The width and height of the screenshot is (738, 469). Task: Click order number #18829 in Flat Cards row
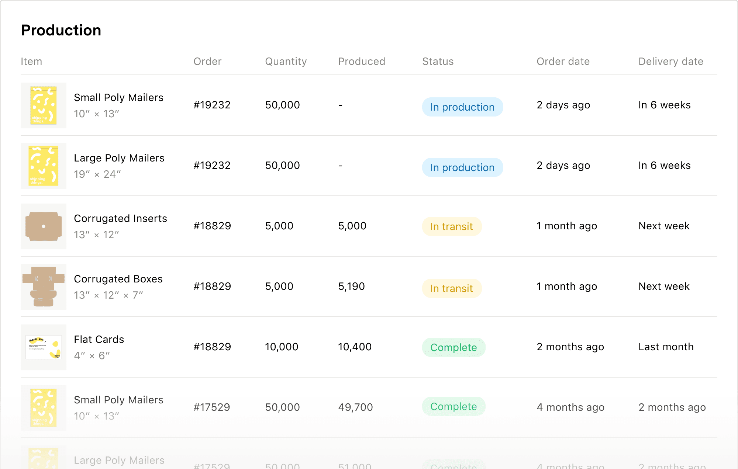(x=212, y=347)
